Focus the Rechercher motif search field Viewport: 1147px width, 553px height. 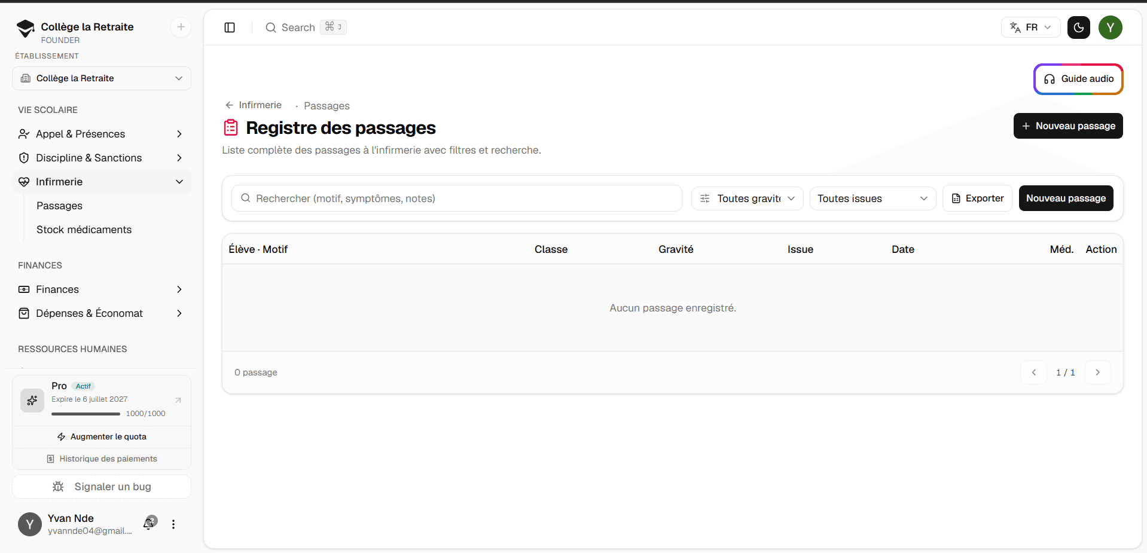click(x=457, y=198)
